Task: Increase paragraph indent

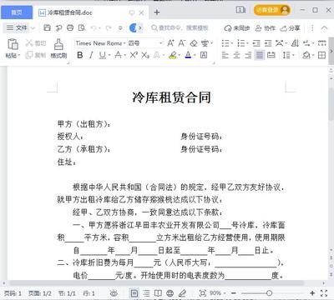Action: pyautogui.click(x=268, y=43)
